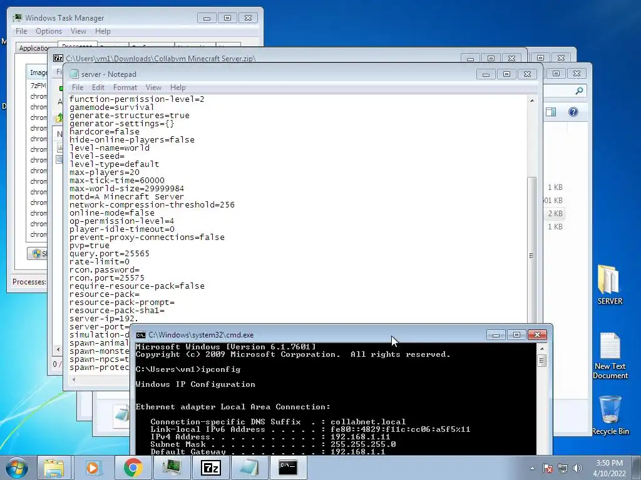This screenshot has width=641, height=480.
Task: Click Notepad horizontal scroll left arrow
Action: 74,379
